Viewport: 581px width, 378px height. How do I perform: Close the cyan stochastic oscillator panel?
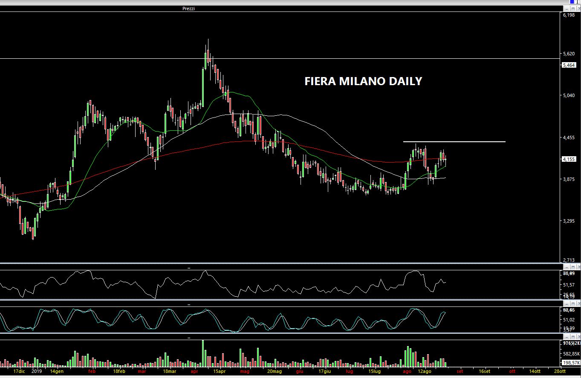[x=578, y=303]
